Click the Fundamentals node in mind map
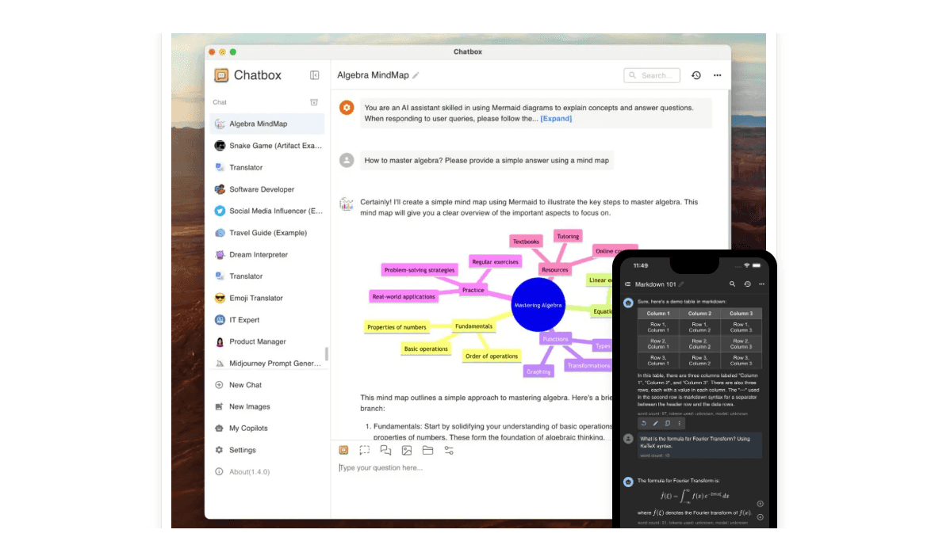The image size is (935, 560). [473, 326]
